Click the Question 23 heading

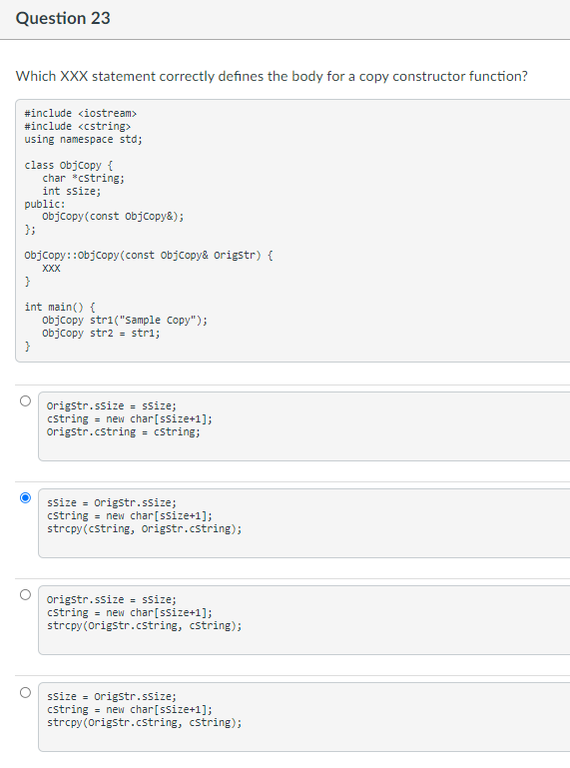click(x=63, y=18)
